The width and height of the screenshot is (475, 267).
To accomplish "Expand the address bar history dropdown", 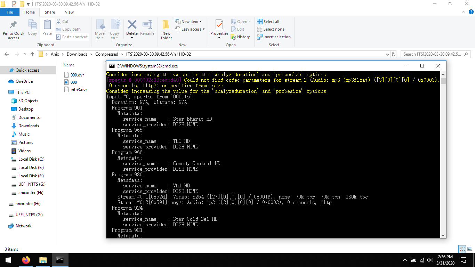I will pyautogui.click(x=388, y=54).
